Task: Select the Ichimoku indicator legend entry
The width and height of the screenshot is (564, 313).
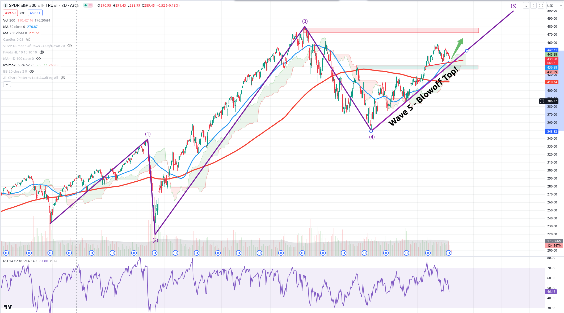Action: click(x=10, y=65)
